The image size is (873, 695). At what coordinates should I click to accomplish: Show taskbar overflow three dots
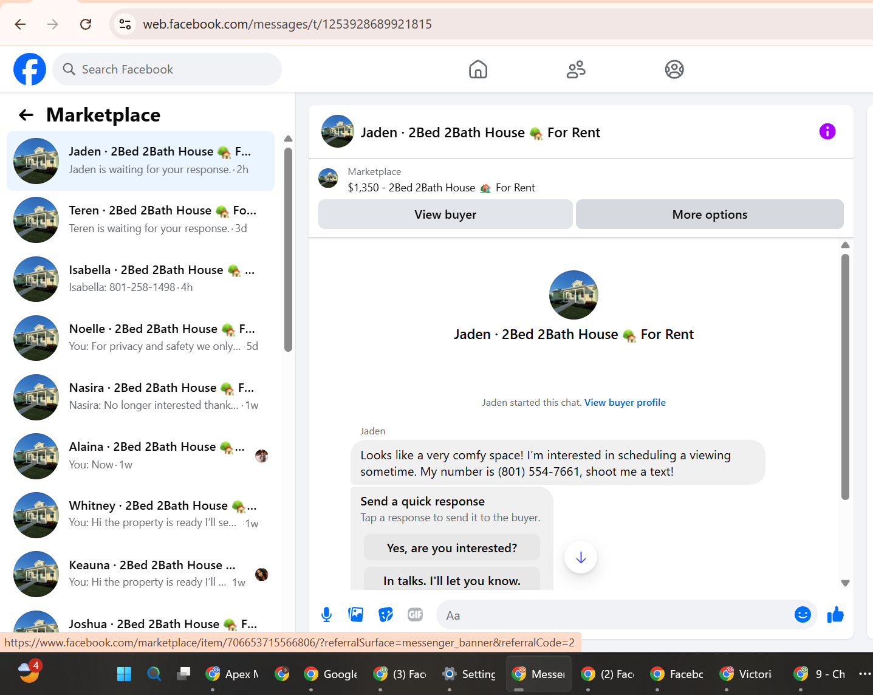pyautogui.click(x=865, y=674)
